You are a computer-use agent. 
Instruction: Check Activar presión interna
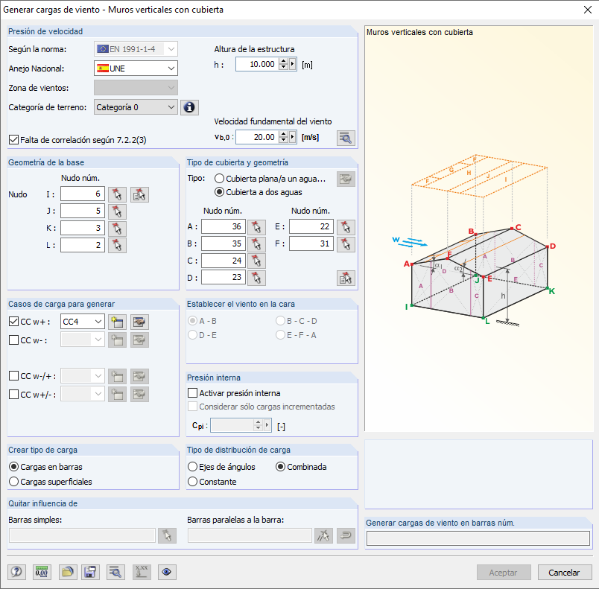(x=192, y=393)
